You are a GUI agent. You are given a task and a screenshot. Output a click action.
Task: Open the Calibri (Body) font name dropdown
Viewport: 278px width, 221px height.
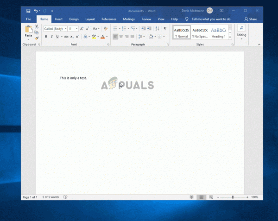[x=55, y=29]
